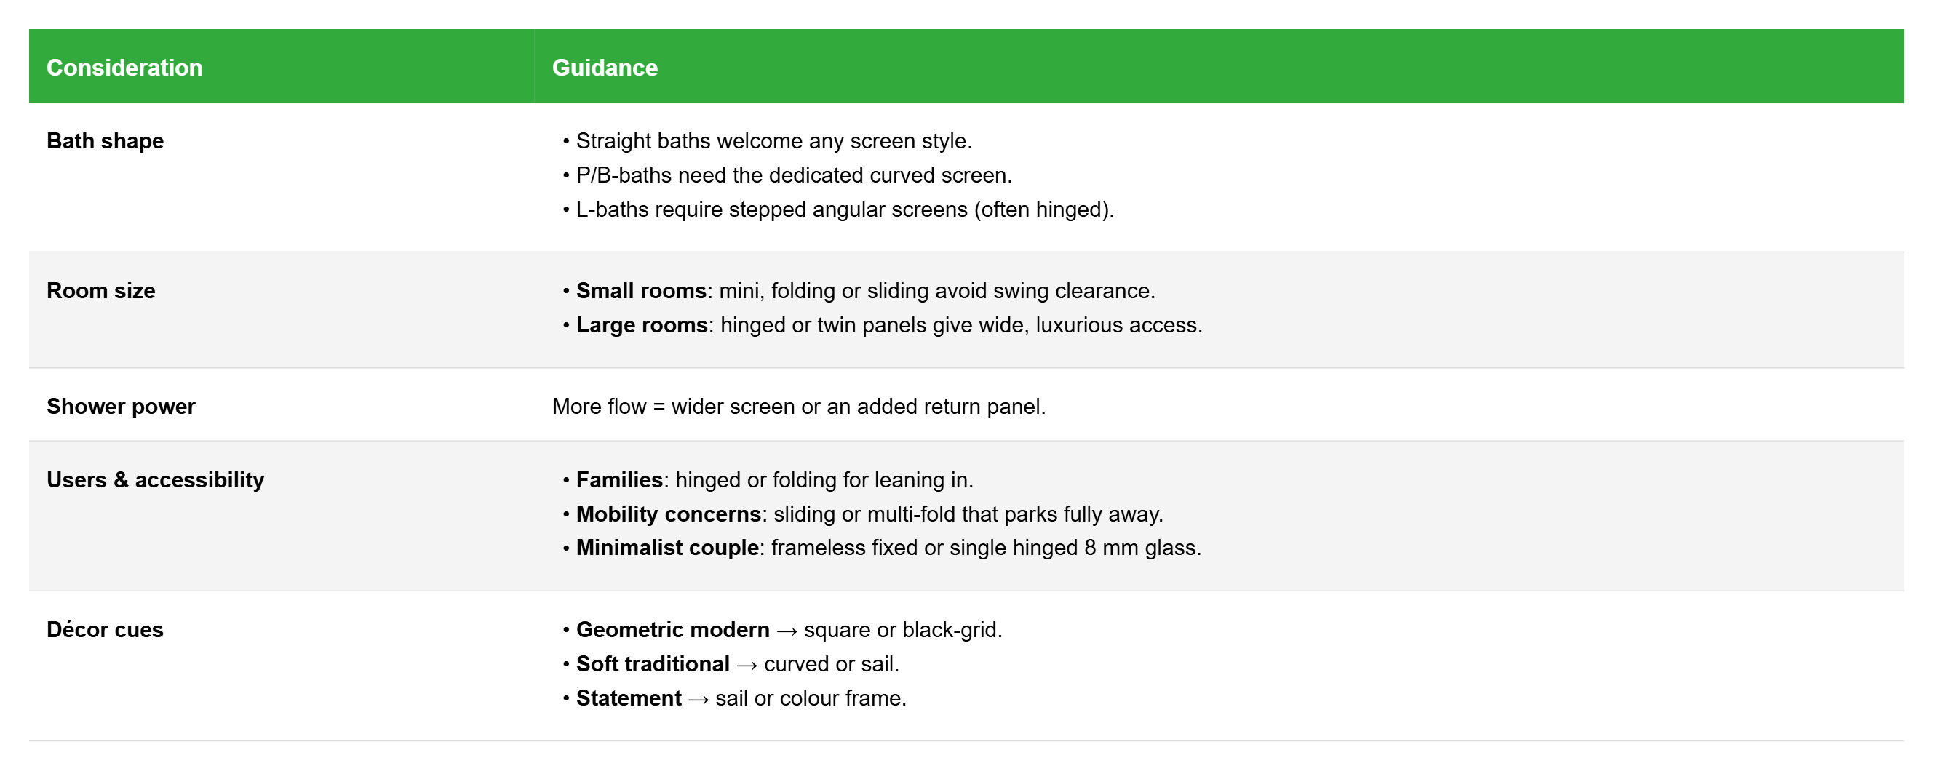Viewport: 1934px width, 771px height.
Task: Click the bold Large rooms text
Action: 642,325
